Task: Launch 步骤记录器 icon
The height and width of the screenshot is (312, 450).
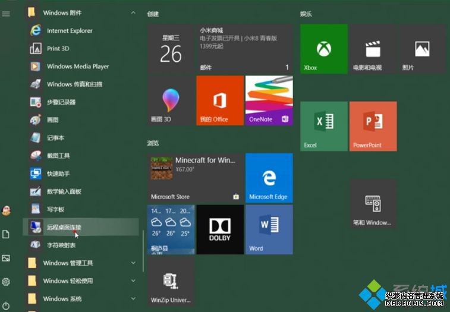Action: (36, 102)
